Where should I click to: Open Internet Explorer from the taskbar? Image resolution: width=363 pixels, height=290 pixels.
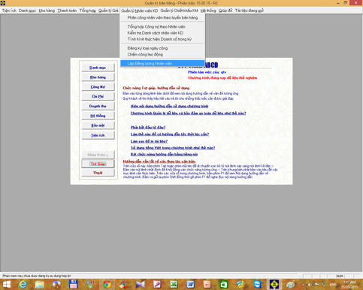23,285
